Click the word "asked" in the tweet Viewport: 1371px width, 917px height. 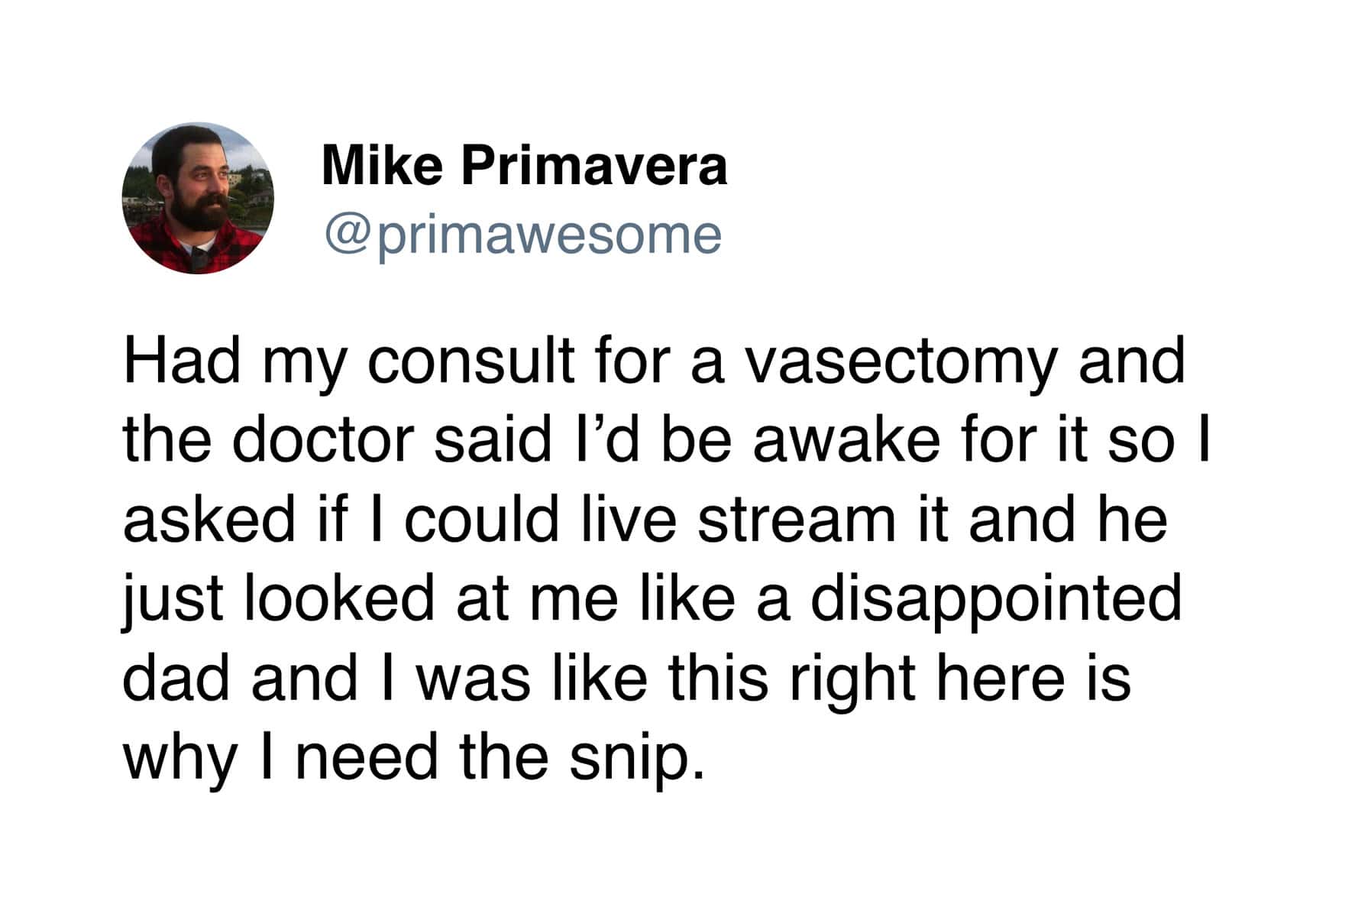click(x=209, y=520)
